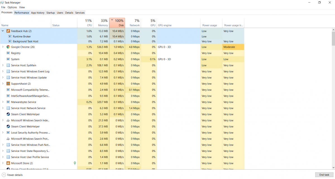Switch to the Performance tab
Image resolution: width=335 pixels, height=179 pixels.
point(22,13)
